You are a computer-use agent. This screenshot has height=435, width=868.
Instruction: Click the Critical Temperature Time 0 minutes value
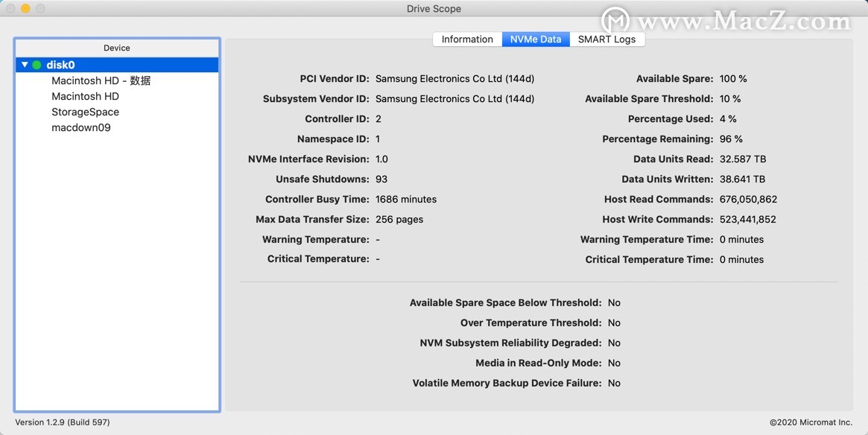pyautogui.click(x=742, y=259)
